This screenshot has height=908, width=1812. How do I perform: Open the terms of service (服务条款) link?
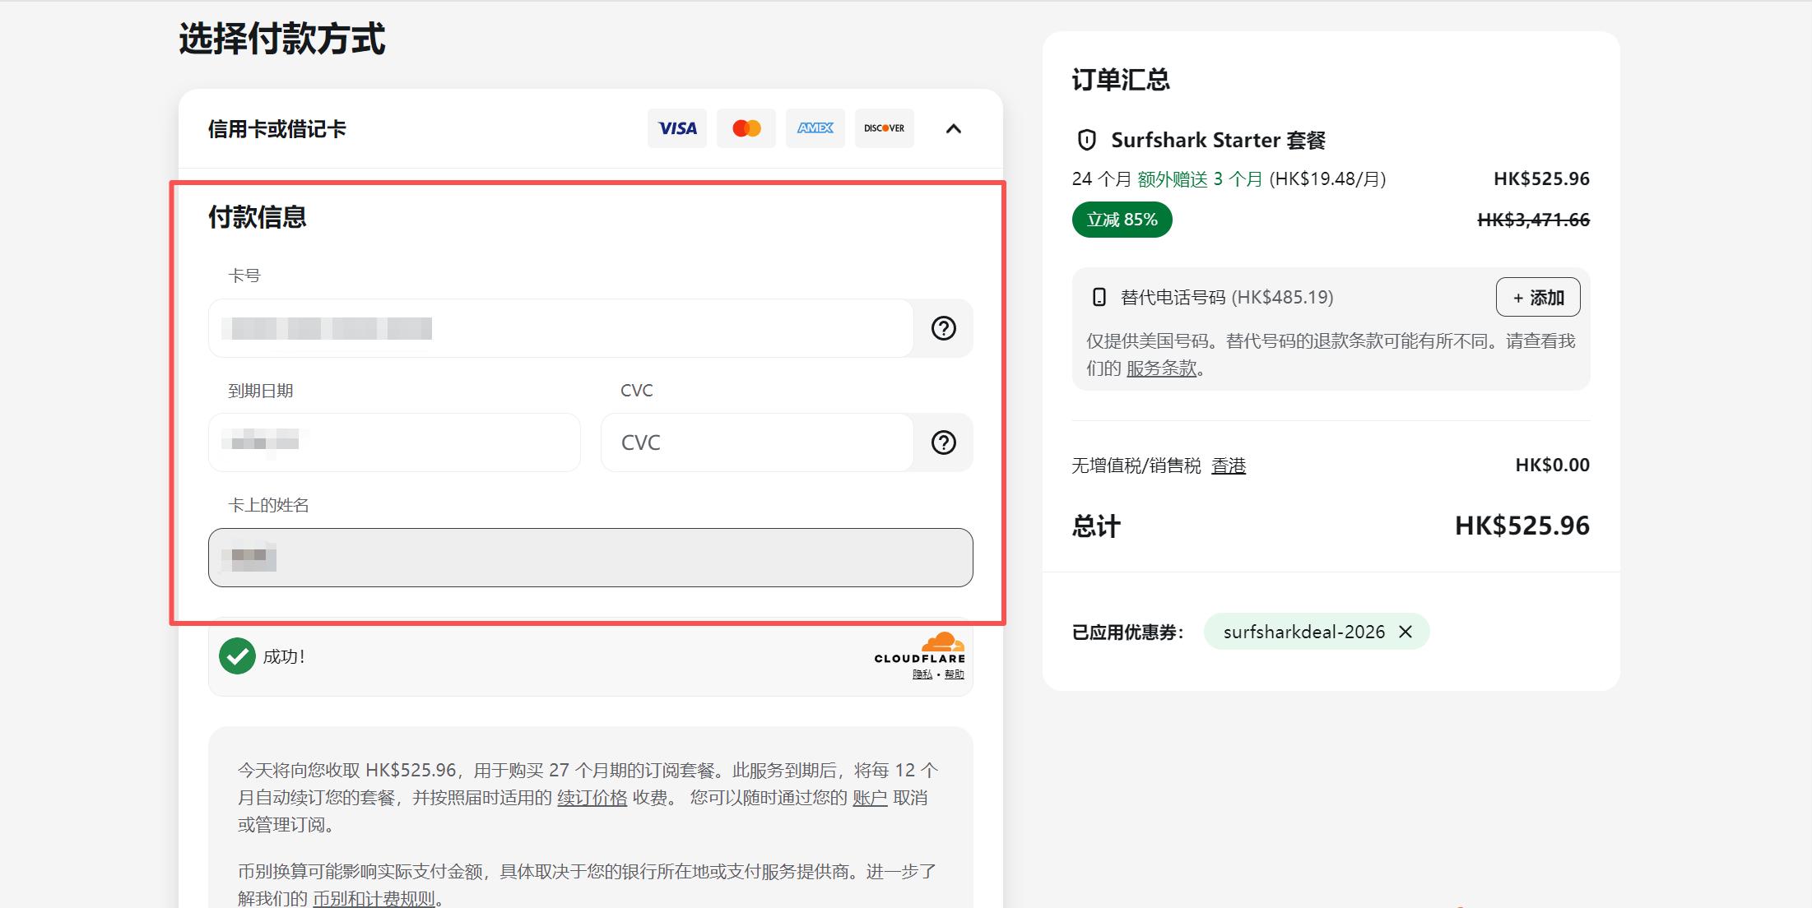(1161, 368)
